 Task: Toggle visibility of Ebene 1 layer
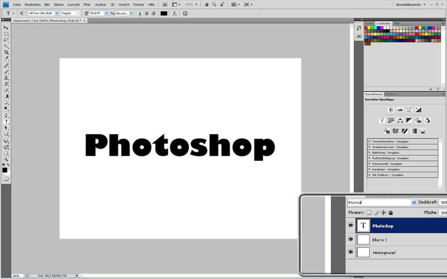351,239
